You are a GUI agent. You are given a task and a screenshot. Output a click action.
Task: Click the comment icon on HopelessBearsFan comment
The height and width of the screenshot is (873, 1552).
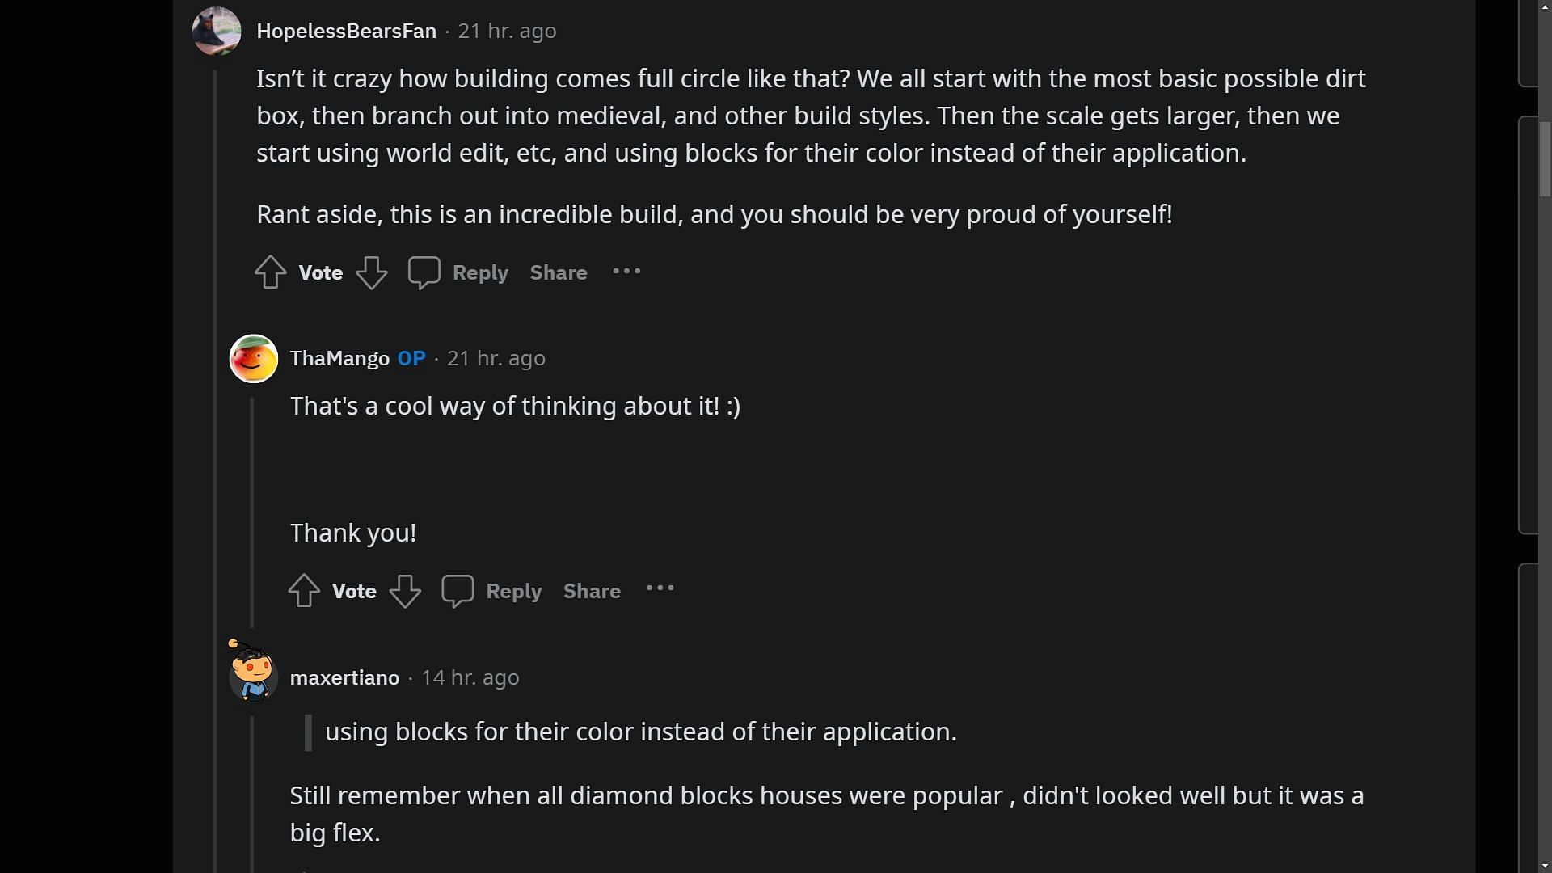(x=425, y=273)
